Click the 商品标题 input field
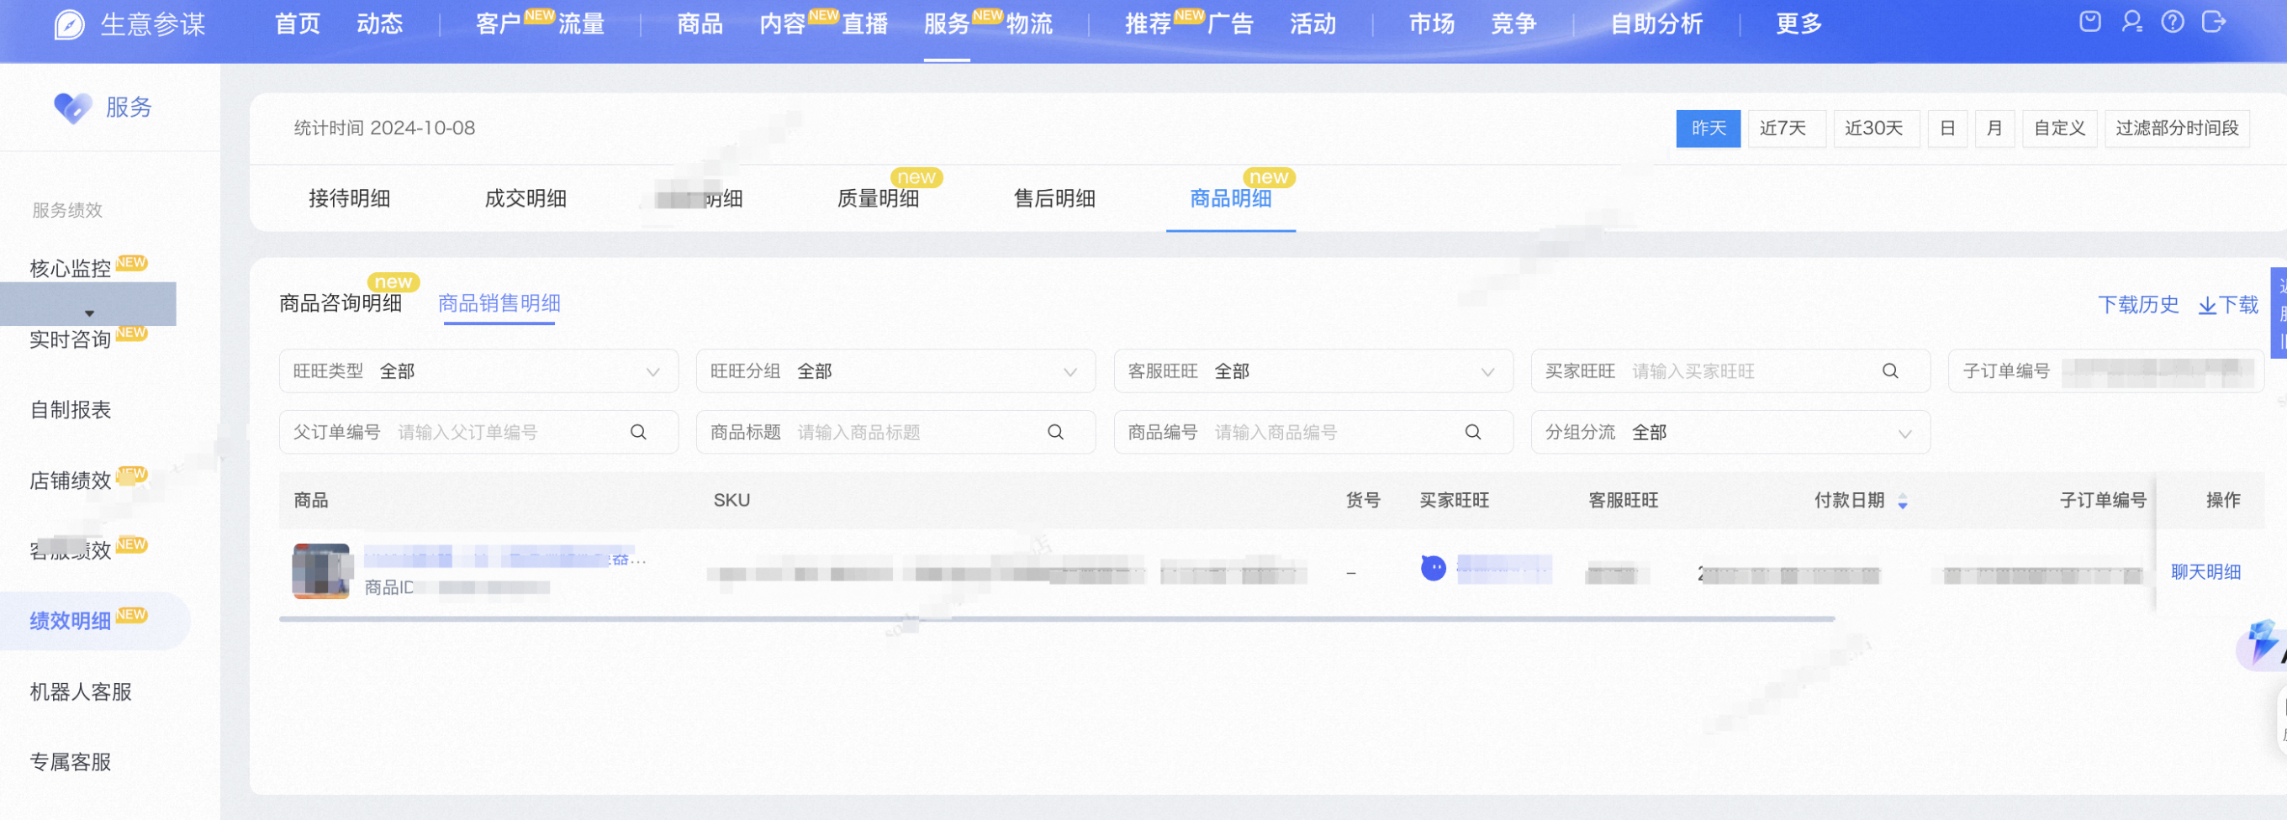Screen dimensions: 2287x820 click(895, 432)
